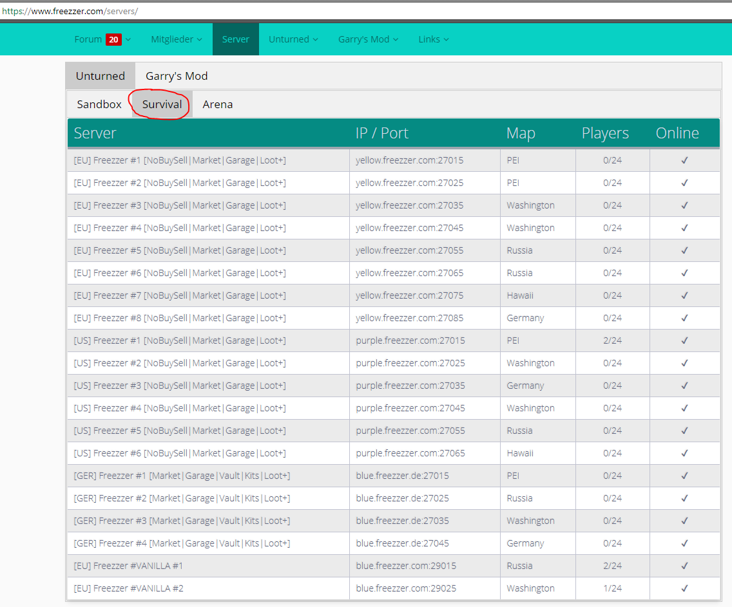Click the online checkmark for [US] Freezzer #1
This screenshot has height=607, width=732.
pos(684,341)
